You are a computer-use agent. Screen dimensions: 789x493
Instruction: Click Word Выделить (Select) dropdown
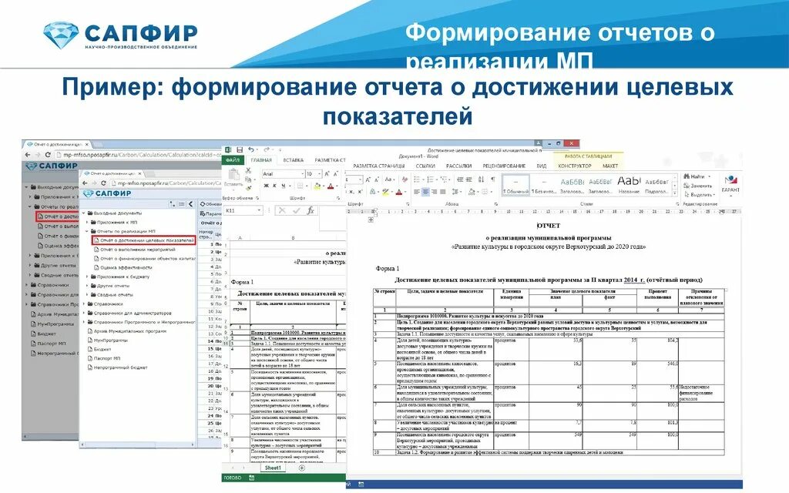coord(700,194)
